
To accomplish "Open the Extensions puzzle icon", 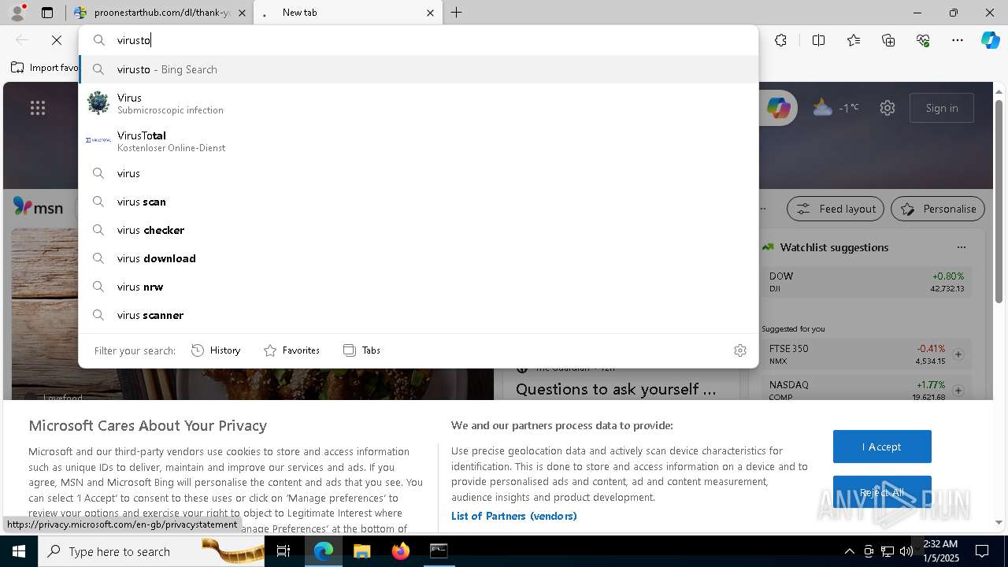I will (x=780, y=40).
